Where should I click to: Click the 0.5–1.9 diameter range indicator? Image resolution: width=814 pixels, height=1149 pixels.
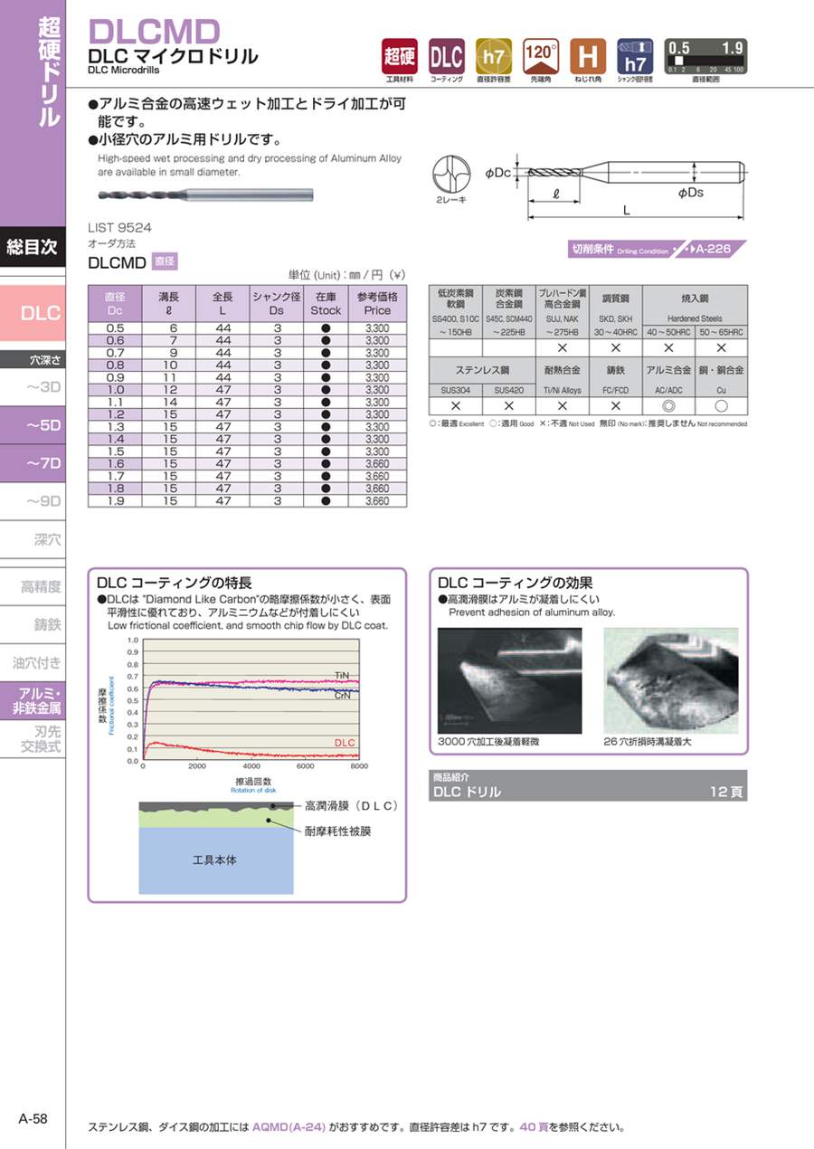tap(705, 56)
